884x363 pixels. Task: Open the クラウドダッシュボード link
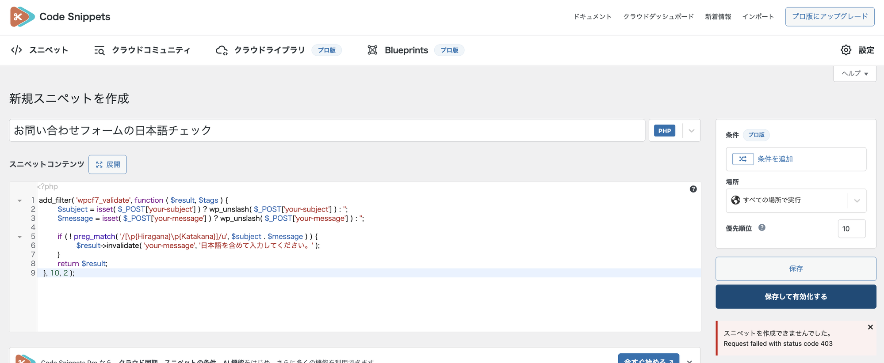pos(658,17)
